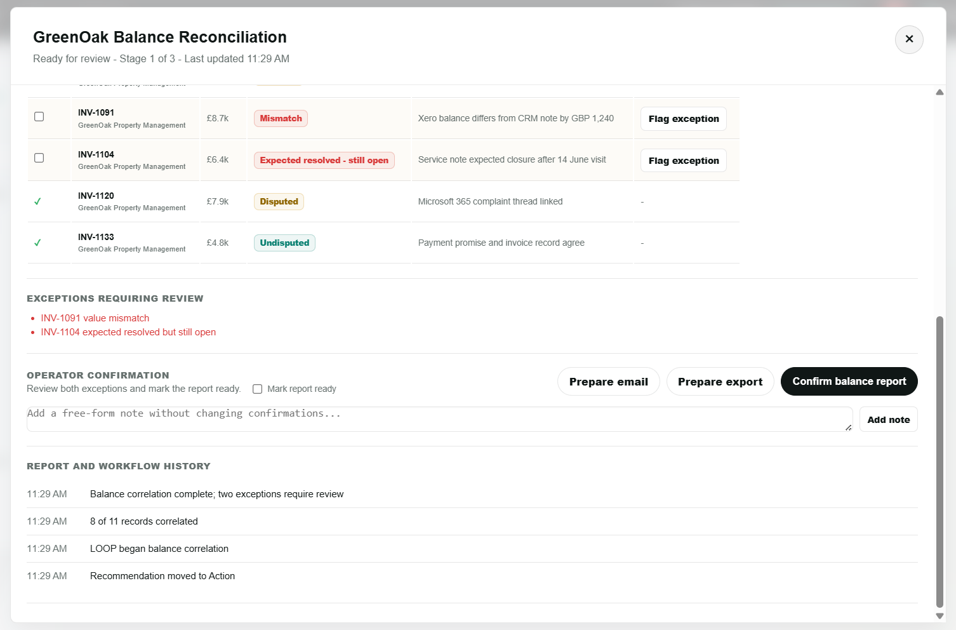Click the GreenOak Balance Reconciliation title
This screenshot has width=956, height=630.
click(160, 37)
